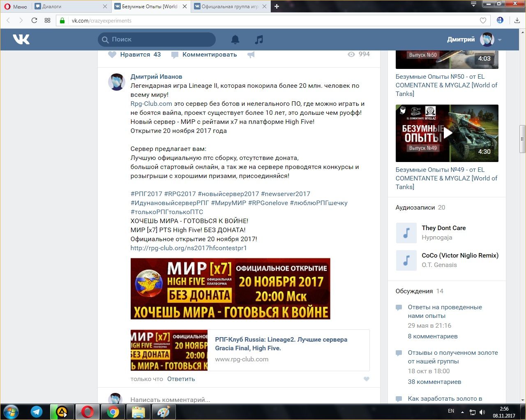Viewport: 526px width, 420px height.
Task: Open discussion Ответы на проведенные нами опыты
Action: [445, 311]
